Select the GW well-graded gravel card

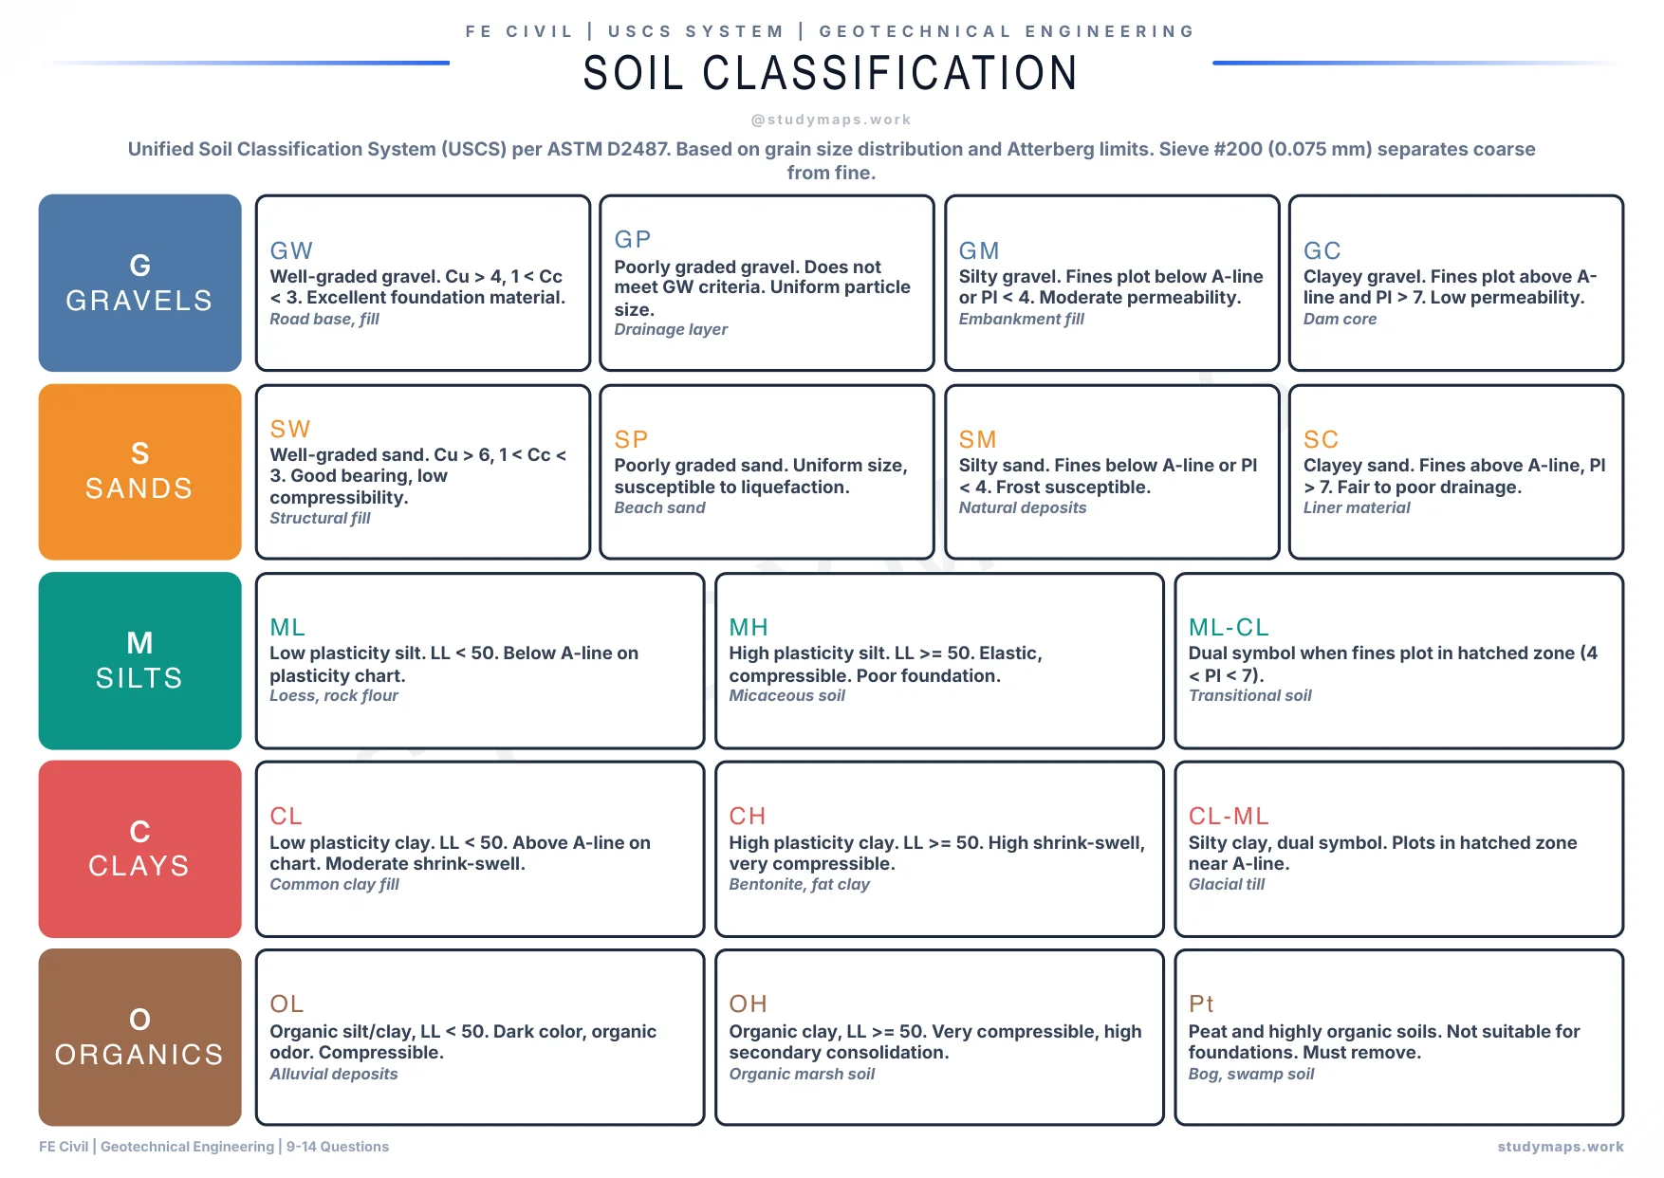pyautogui.click(x=422, y=283)
